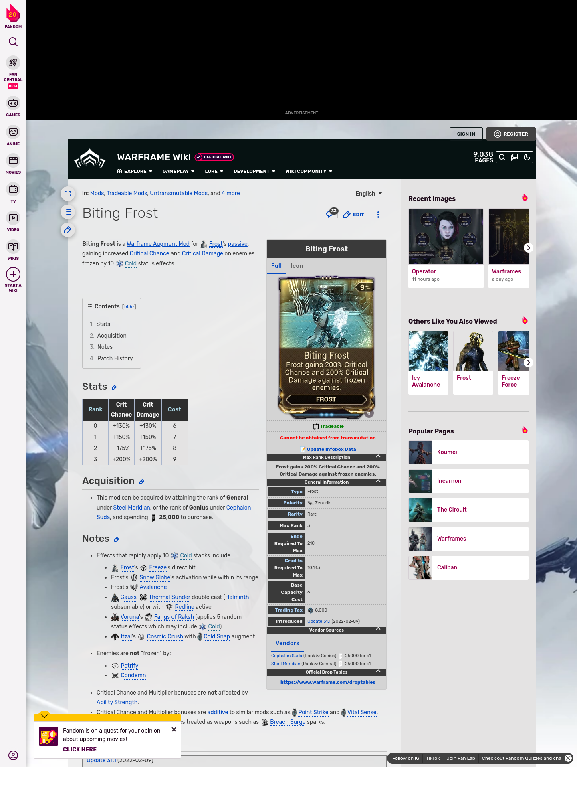Collapse the survey popup chevron tab

44,716
